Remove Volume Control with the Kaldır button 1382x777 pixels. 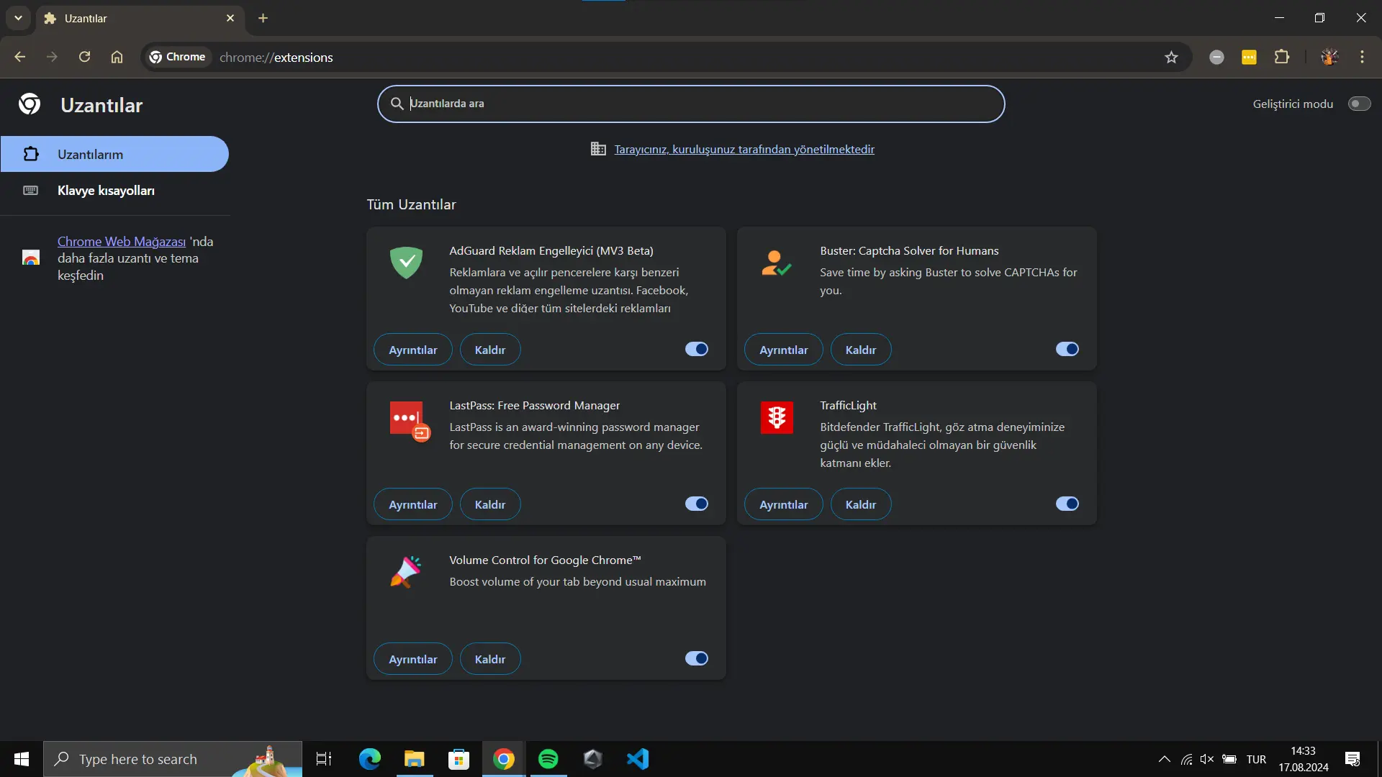coord(490,659)
